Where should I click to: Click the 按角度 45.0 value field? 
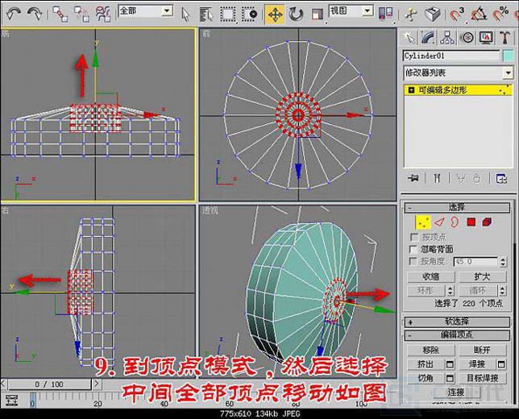pyautogui.click(x=475, y=261)
